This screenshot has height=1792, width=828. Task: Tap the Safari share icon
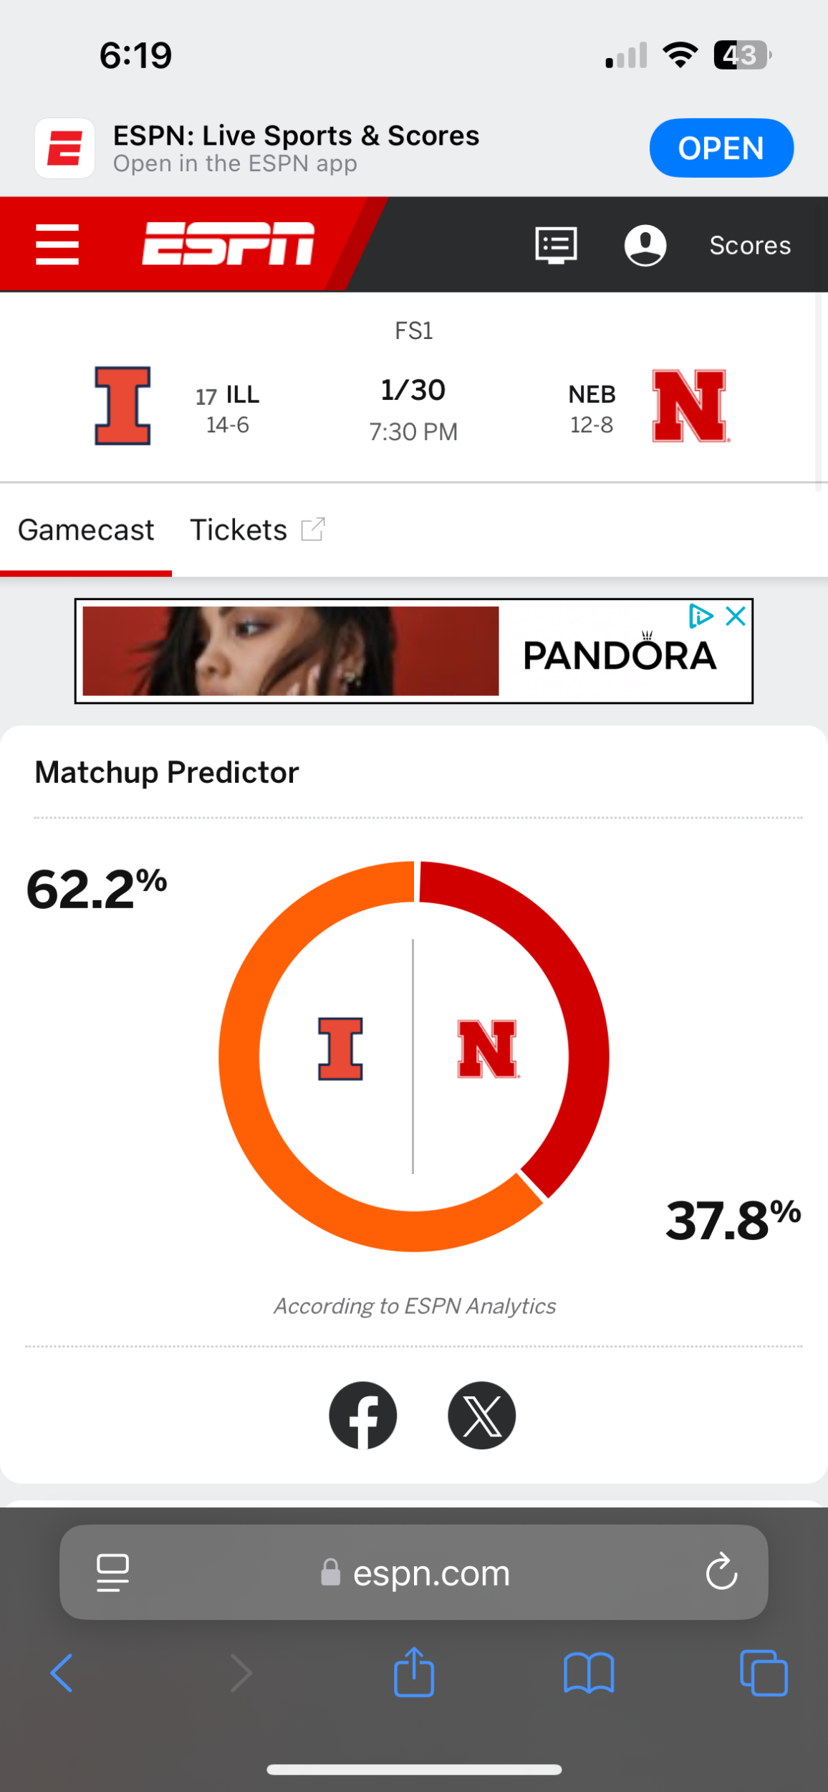click(414, 1672)
